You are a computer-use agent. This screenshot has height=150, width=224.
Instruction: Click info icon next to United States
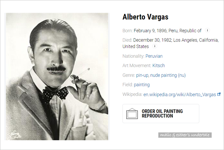click(x=155, y=46)
